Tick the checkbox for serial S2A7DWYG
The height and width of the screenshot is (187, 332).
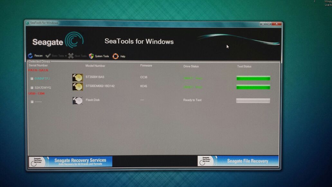click(32, 88)
